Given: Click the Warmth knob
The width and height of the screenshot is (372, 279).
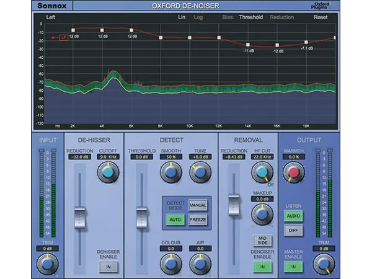Looking at the screenshot, I should point(293,172).
